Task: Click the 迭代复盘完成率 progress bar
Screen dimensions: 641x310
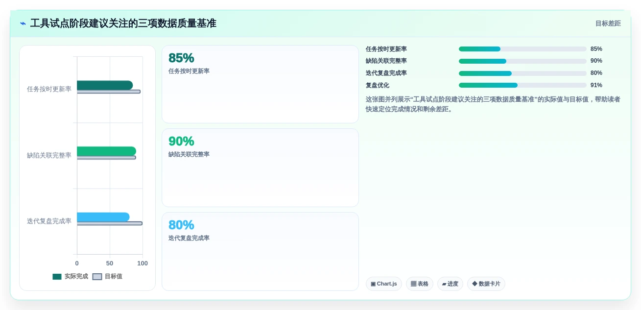Action: [522, 73]
